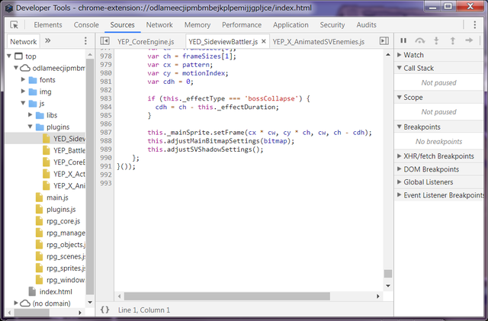488x321 pixels.
Task: Collapse the plugins folder in tree
Action: (x=30, y=127)
